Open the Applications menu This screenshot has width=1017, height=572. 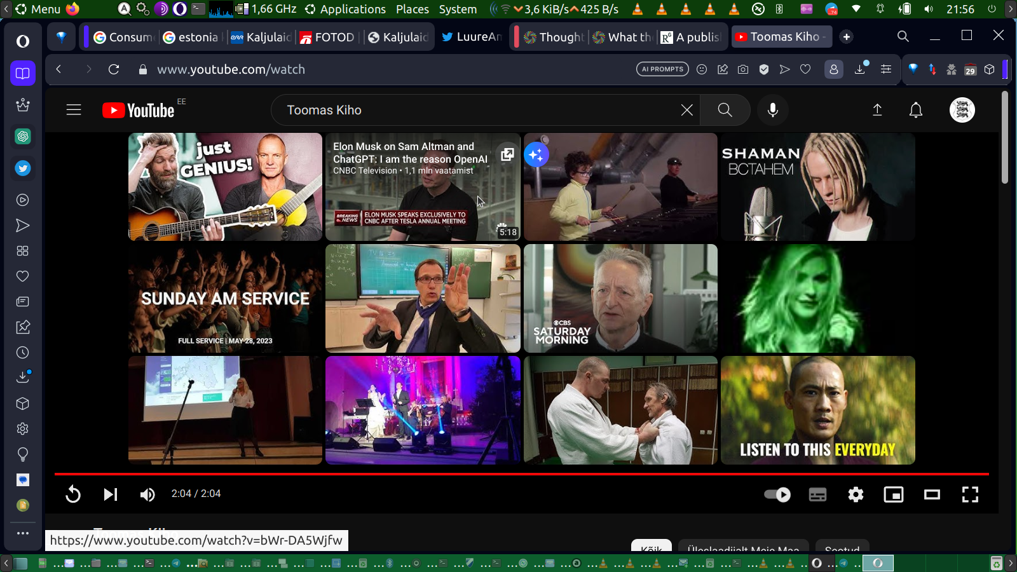point(346,9)
